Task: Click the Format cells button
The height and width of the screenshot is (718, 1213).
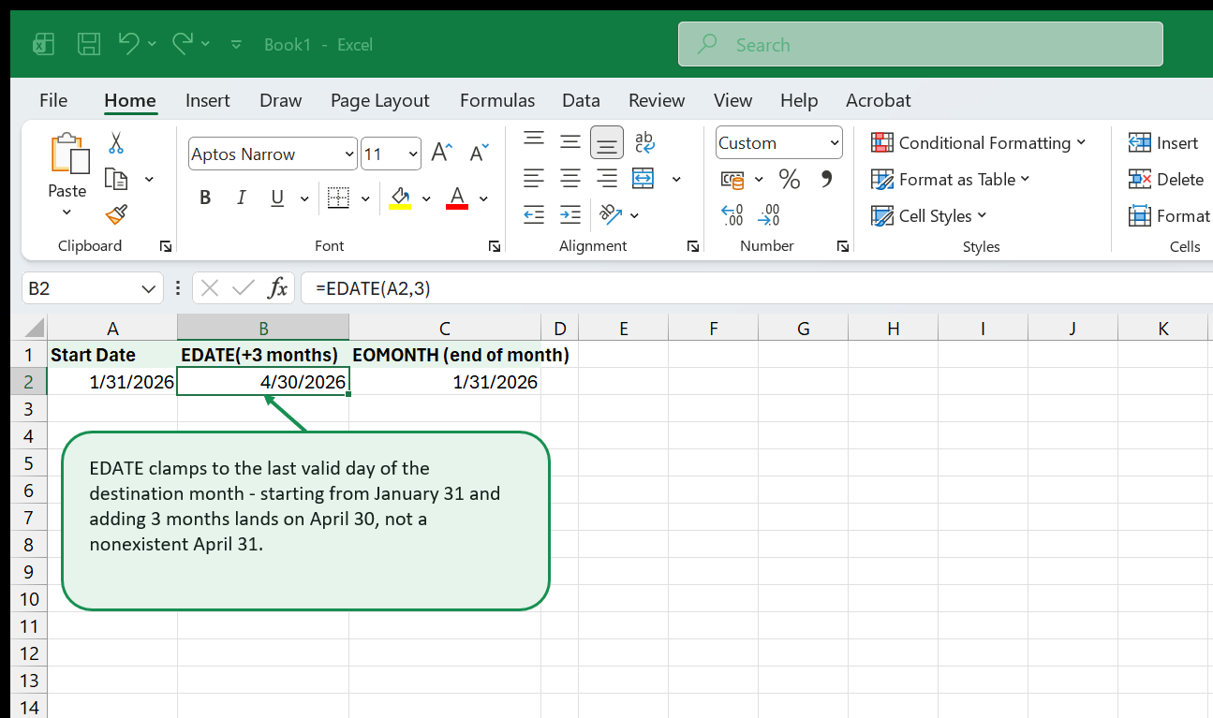Action: click(x=1169, y=215)
